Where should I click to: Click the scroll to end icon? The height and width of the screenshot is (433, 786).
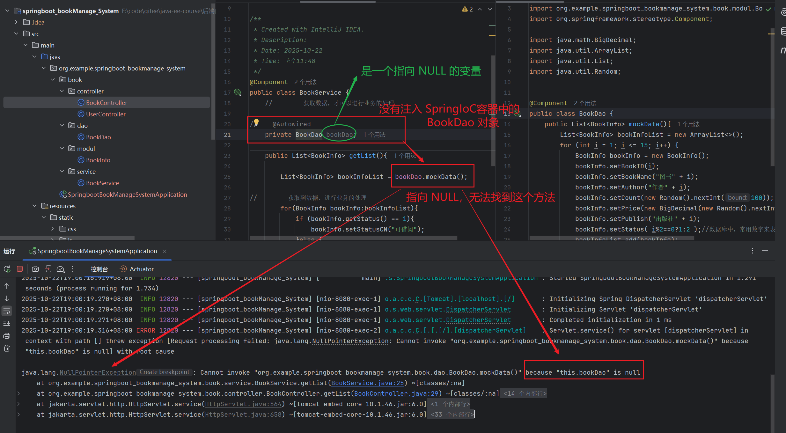pyautogui.click(x=7, y=323)
